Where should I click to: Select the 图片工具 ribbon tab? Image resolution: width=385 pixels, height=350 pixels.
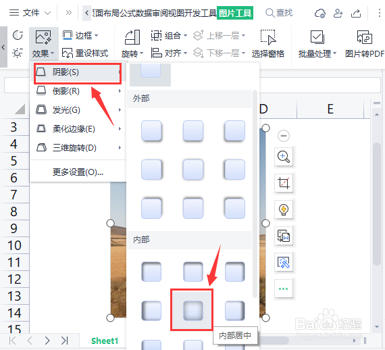[x=235, y=13]
